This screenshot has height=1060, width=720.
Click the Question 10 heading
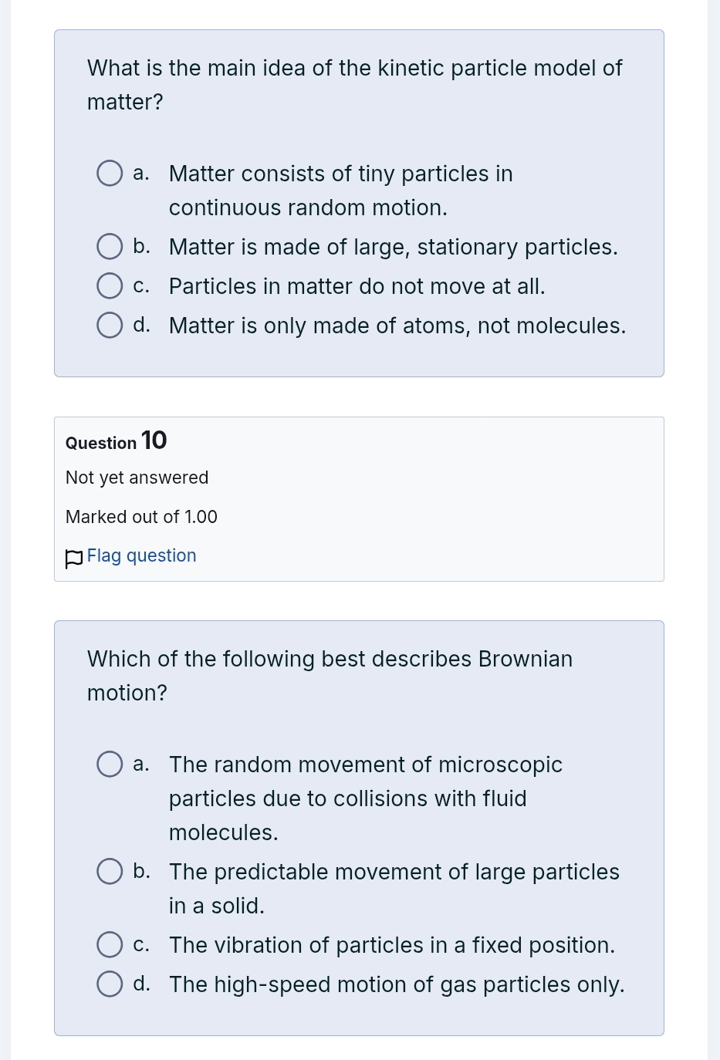click(x=116, y=441)
